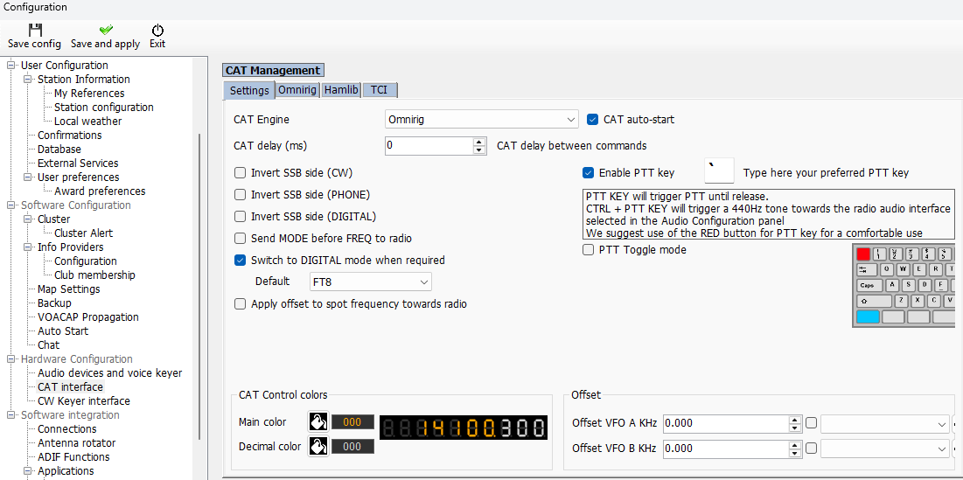Switch to the Hamlib tab
Viewport: 963px width, 480px height.
341,89
